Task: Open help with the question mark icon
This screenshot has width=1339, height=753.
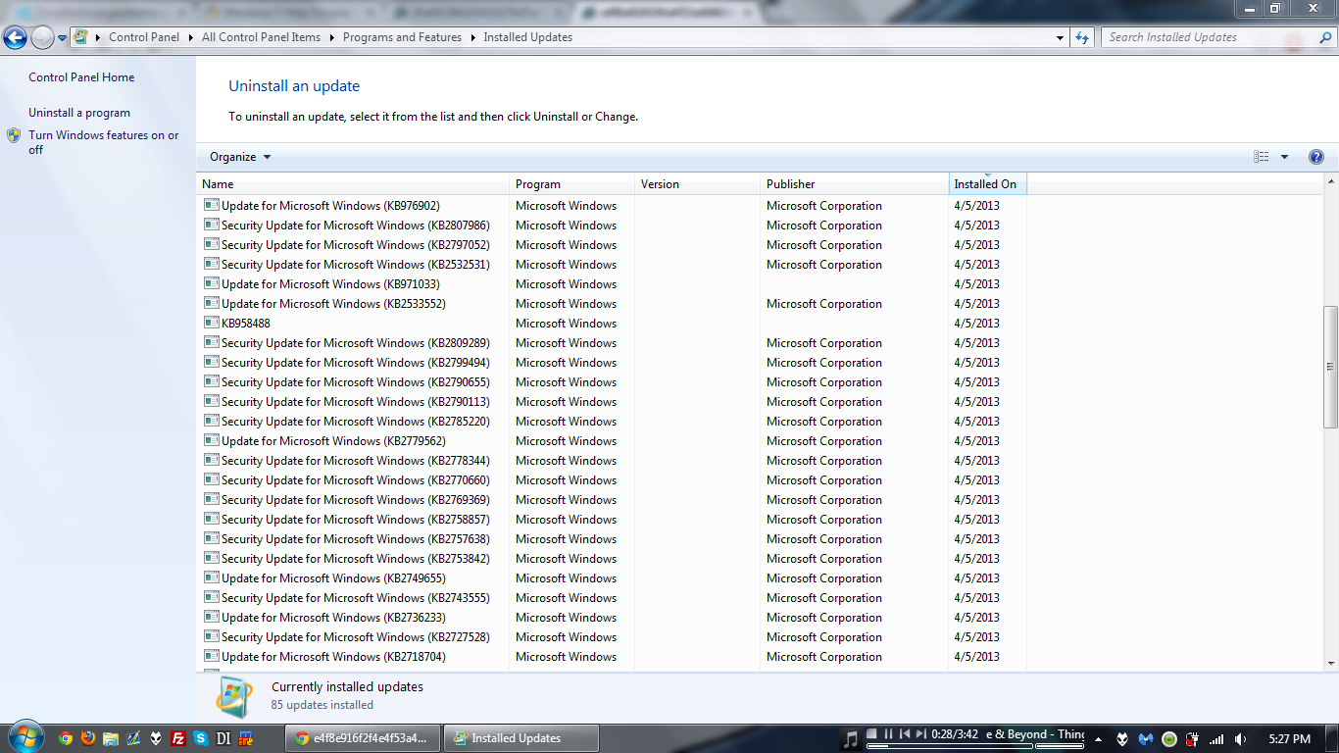Action: pos(1316,157)
